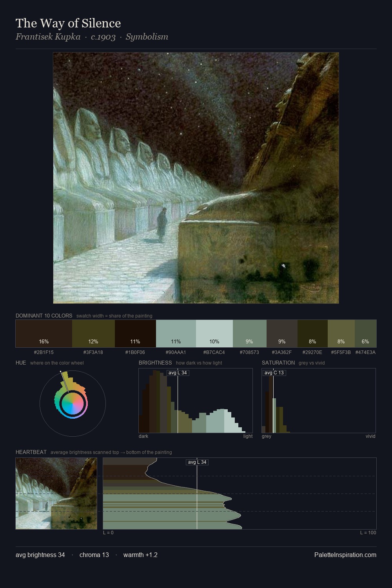The width and height of the screenshot is (392, 588).
Task: Click the title The Way of Silence
Action: pyautogui.click(x=68, y=23)
